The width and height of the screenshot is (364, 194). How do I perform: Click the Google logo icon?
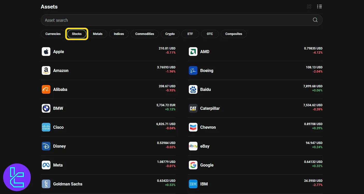tap(193, 165)
